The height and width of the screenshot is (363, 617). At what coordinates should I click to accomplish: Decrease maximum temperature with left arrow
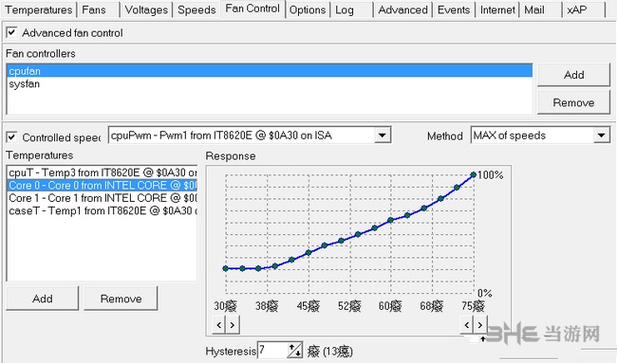tap(467, 325)
